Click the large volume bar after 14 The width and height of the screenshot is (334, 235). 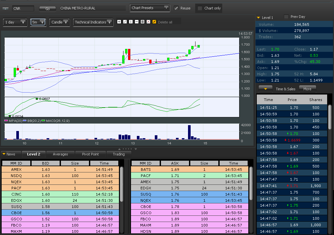click(x=189, y=132)
